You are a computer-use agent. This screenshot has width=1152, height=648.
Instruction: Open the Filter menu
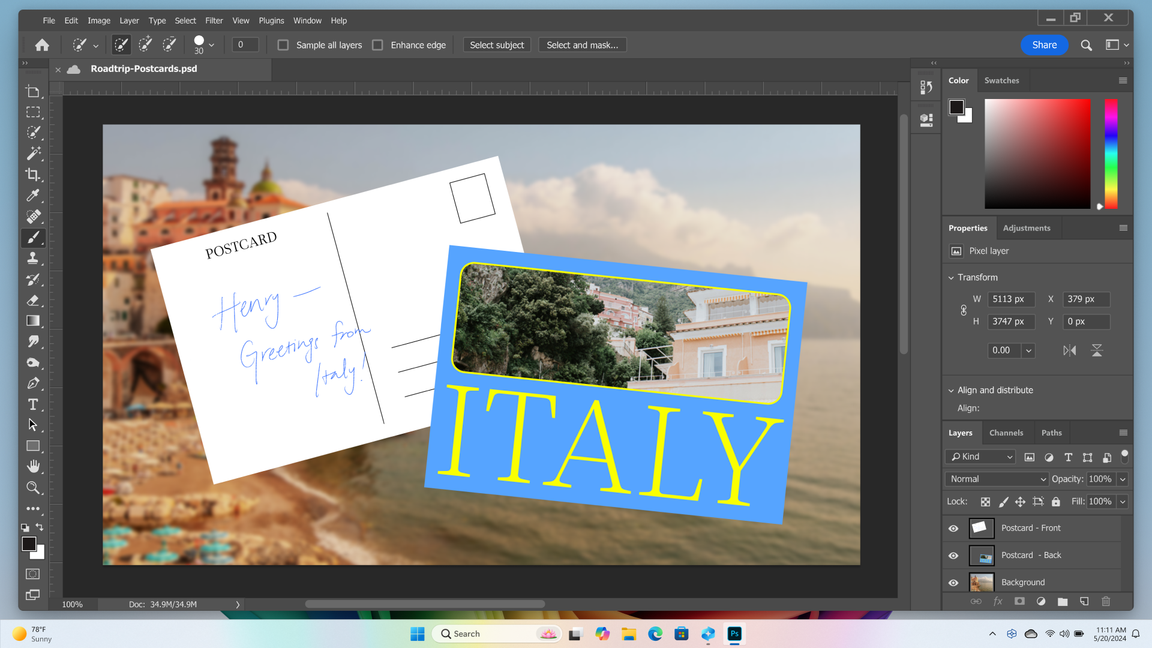click(x=214, y=20)
